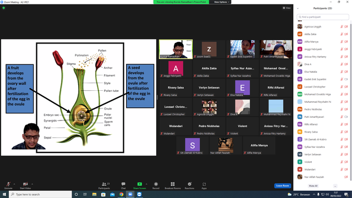
Task: Toggle Anggi Febriyanti's muted mic in list
Action: tap(342, 49)
